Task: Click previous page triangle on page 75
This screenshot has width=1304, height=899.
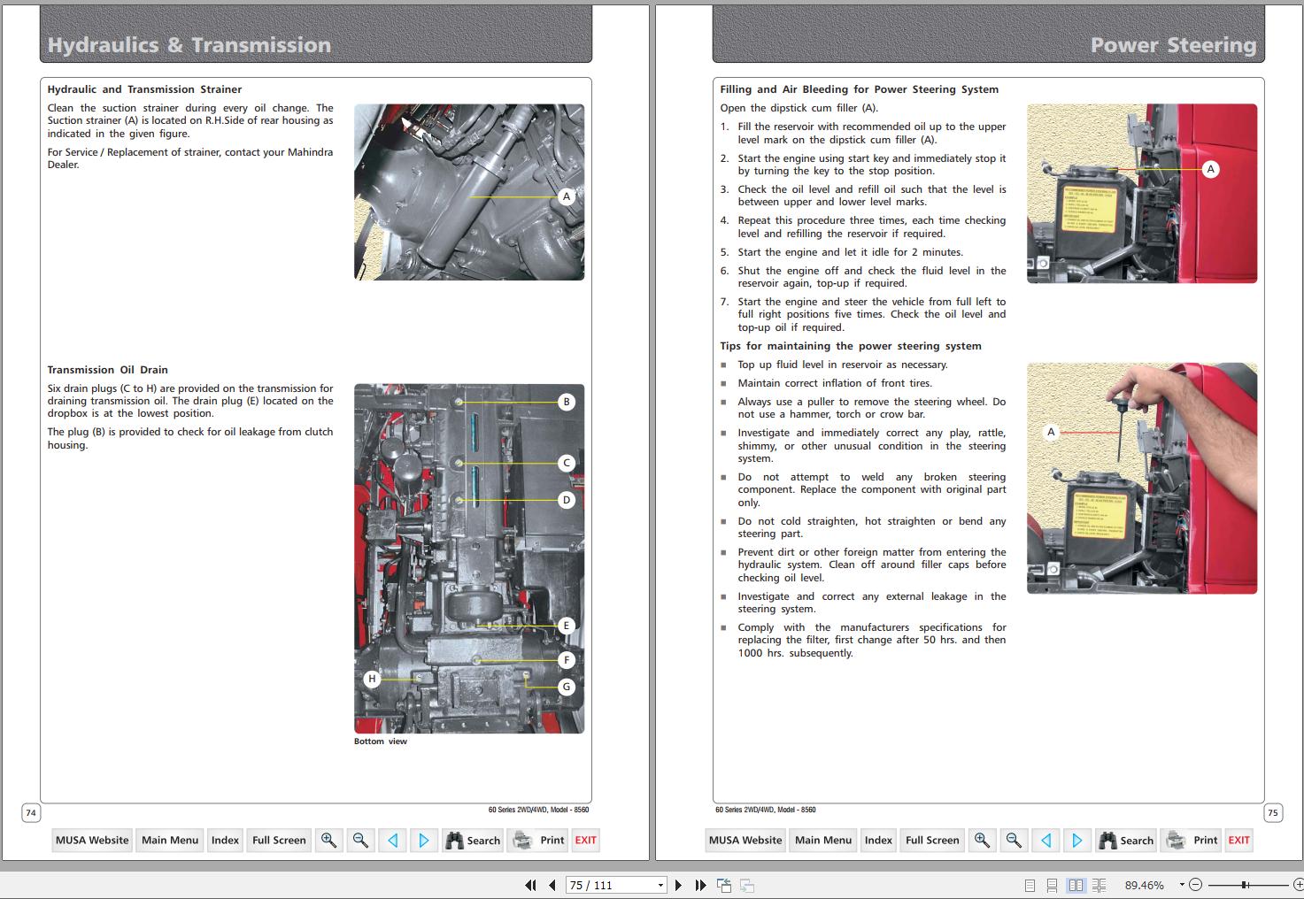Action: click(1046, 841)
